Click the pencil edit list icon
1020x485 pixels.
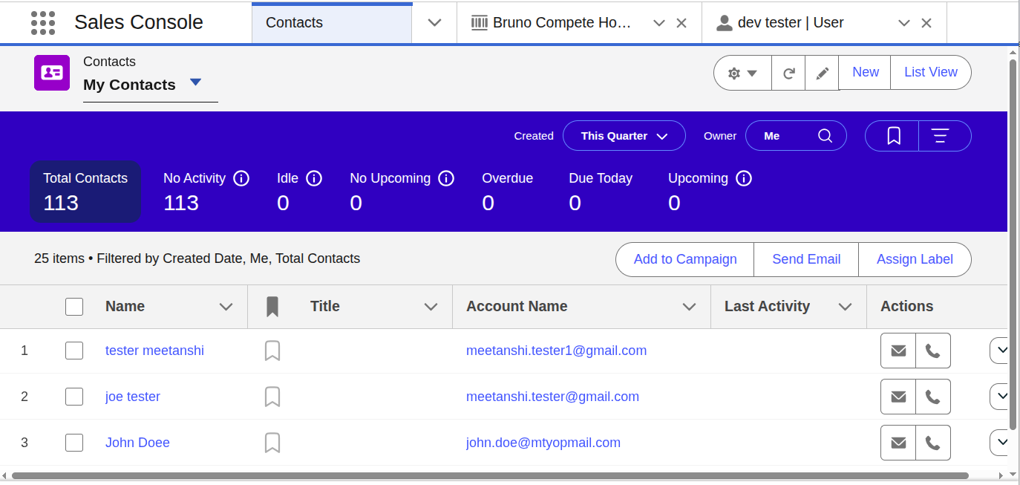[822, 73]
